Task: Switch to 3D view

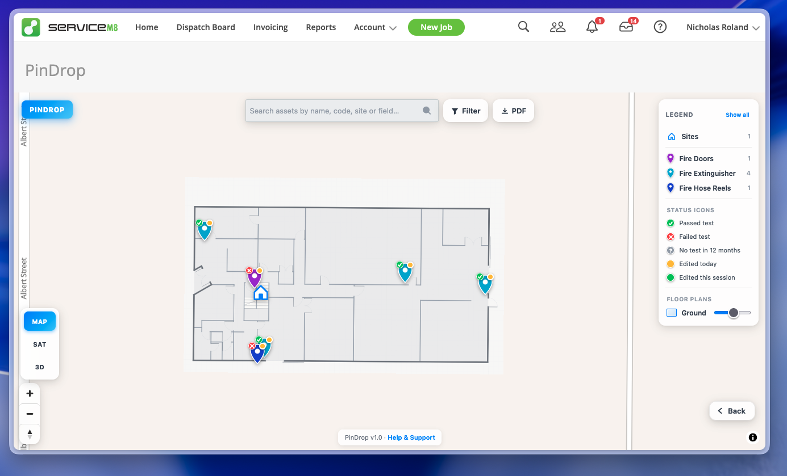Action: coord(40,367)
